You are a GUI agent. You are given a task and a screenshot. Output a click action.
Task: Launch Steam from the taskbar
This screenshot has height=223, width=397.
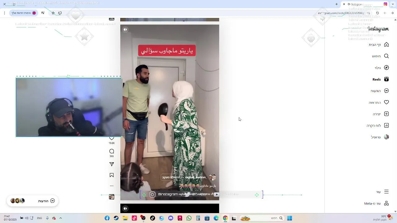(116, 218)
